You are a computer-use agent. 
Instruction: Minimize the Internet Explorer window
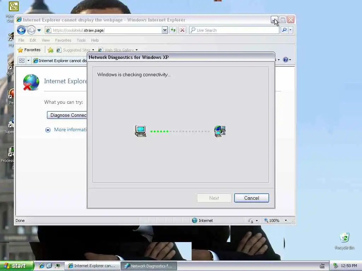pyautogui.click(x=274, y=20)
